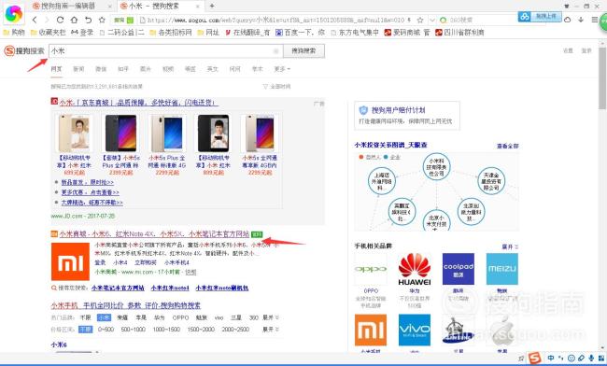Image resolution: width=607 pixels, height=366 pixels.
Task: Click the smiley emoji icon in IME bar
Action: tap(571, 359)
